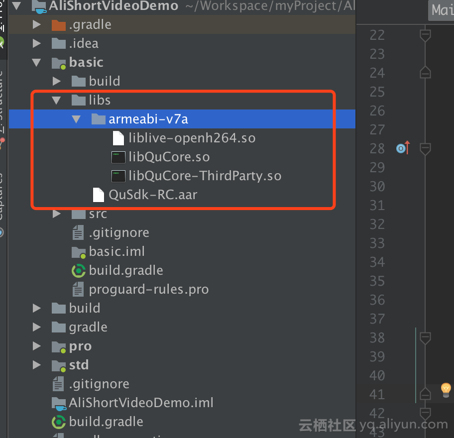Click the override marker at line 28

point(403,148)
